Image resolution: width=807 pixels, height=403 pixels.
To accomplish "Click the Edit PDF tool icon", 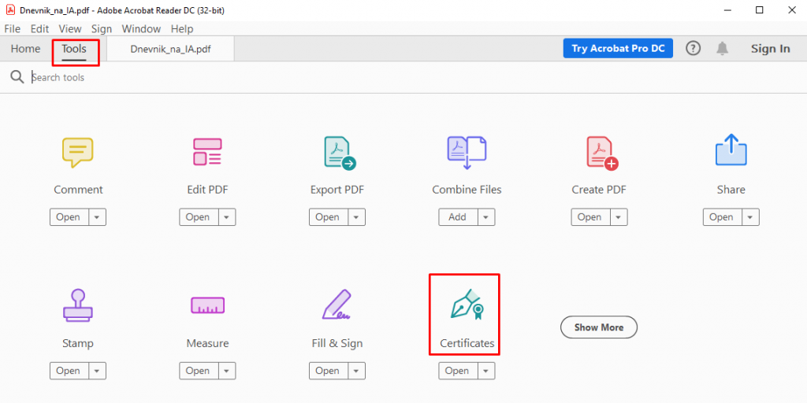I will 207,152.
